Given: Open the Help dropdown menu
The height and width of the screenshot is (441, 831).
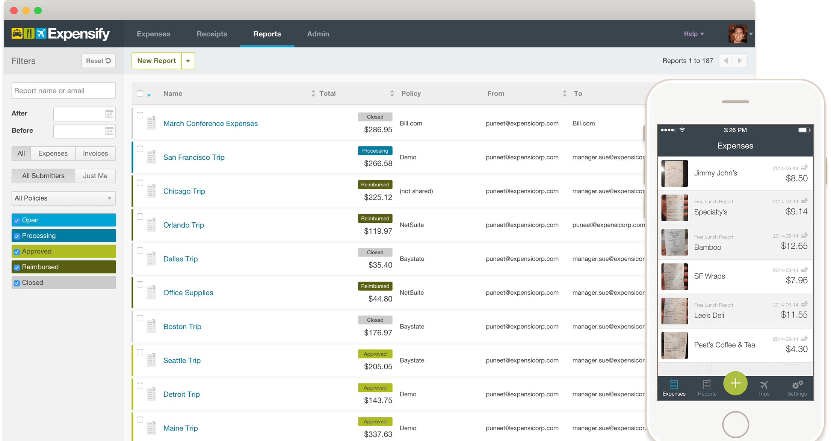Looking at the screenshot, I should pos(694,34).
